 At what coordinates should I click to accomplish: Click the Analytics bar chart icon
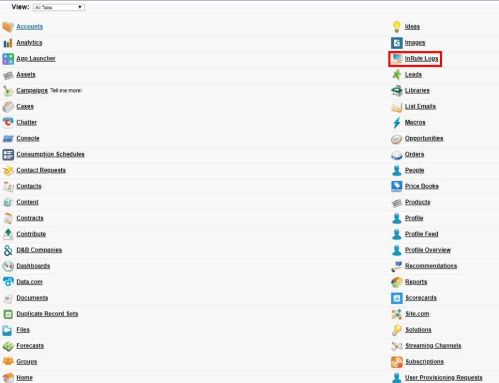click(8, 42)
